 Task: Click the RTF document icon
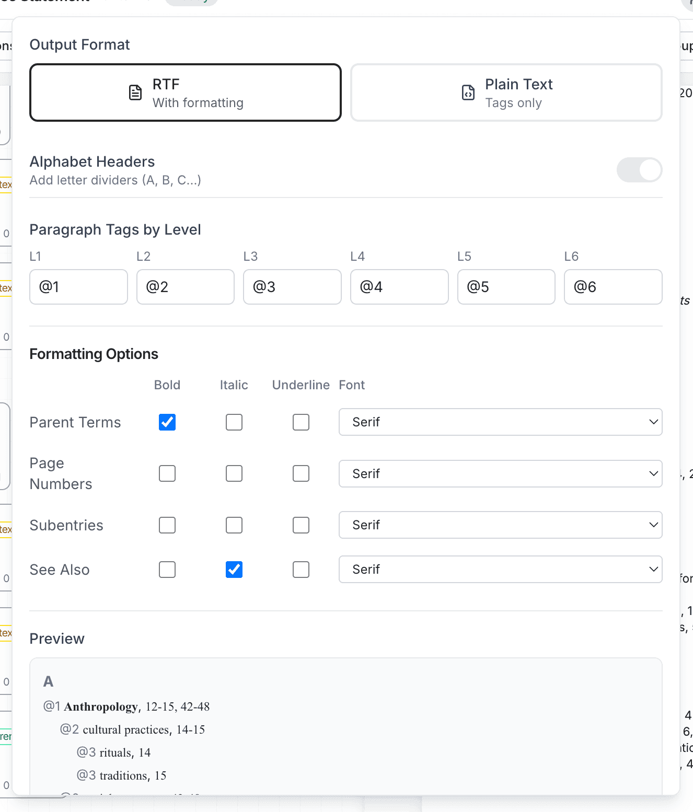pyautogui.click(x=135, y=92)
